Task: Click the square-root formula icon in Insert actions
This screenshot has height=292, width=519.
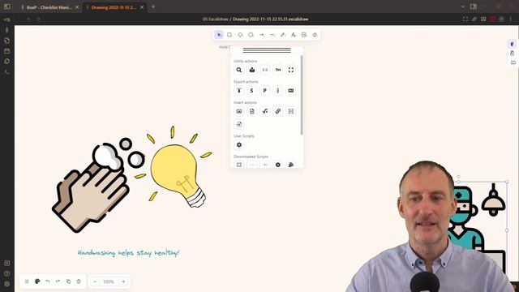Action: [x=265, y=111]
